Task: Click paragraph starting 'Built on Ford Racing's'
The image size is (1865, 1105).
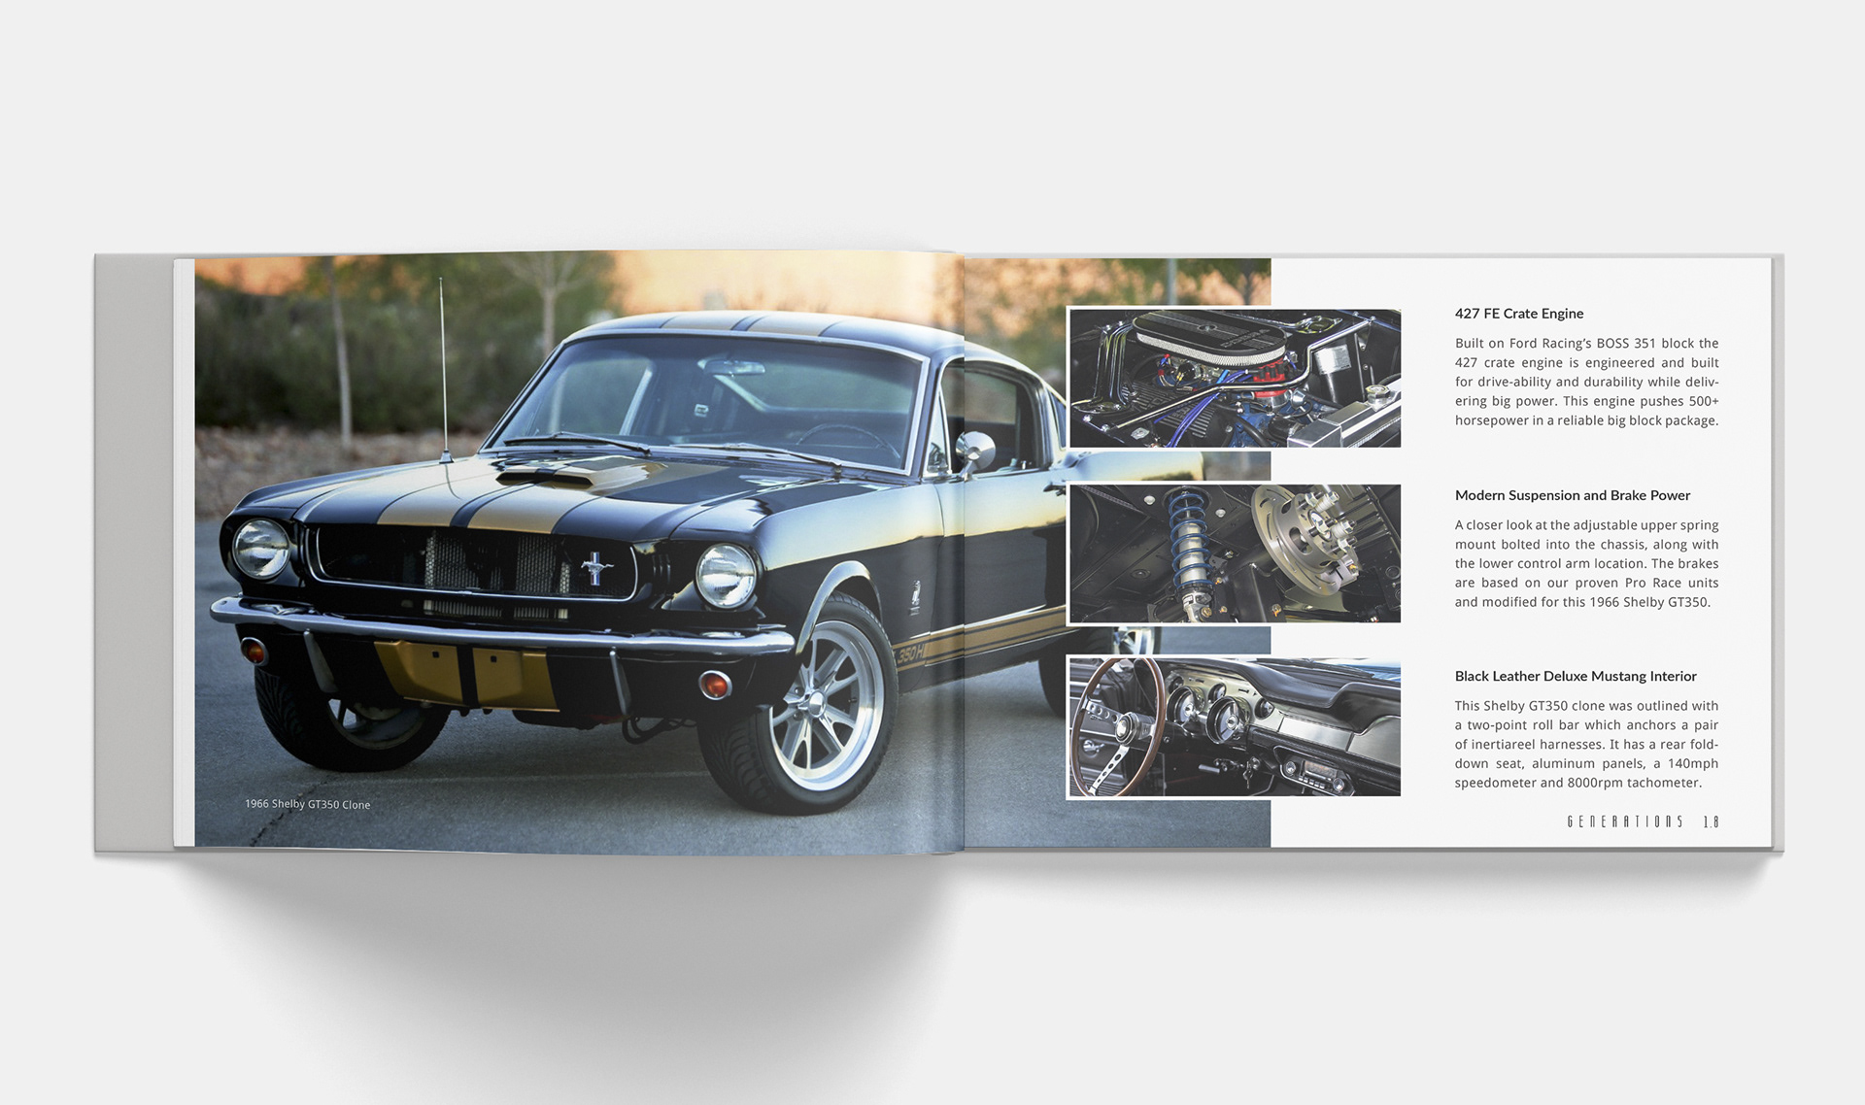Action: (x=1586, y=382)
